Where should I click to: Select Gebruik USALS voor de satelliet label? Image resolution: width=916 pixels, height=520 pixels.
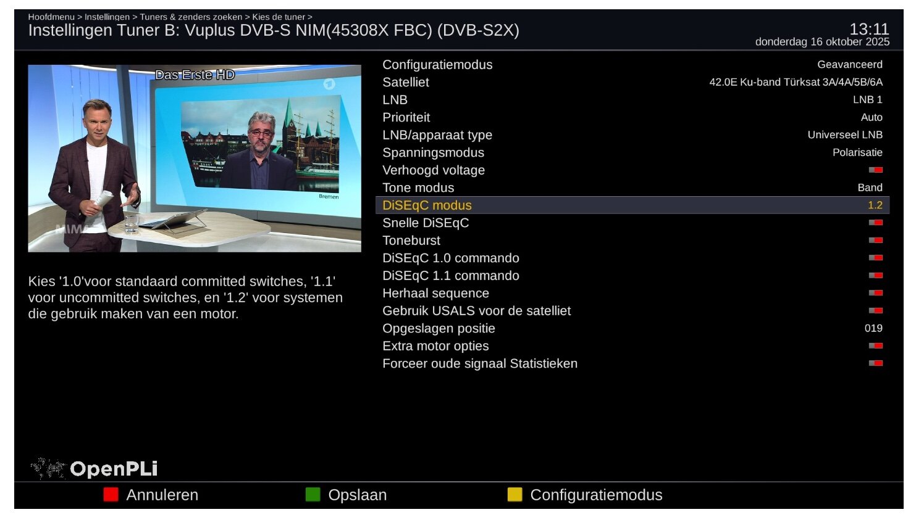coord(476,311)
